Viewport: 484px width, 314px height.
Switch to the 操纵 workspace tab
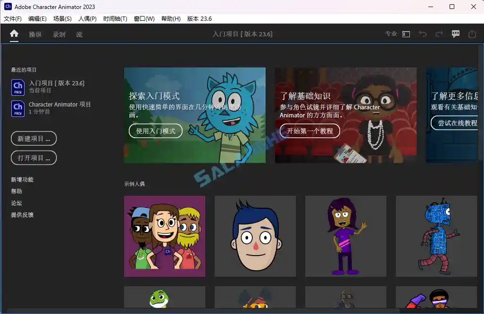pyautogui.click(x=35, y=34)
